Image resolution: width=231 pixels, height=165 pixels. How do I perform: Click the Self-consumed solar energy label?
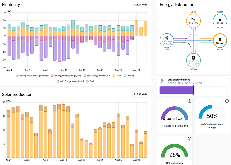tap(212, 126)
